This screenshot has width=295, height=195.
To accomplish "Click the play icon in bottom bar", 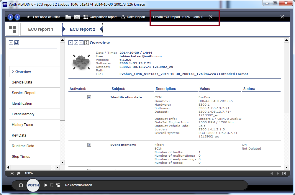I will pyautogui.click(x=46, y=185).
